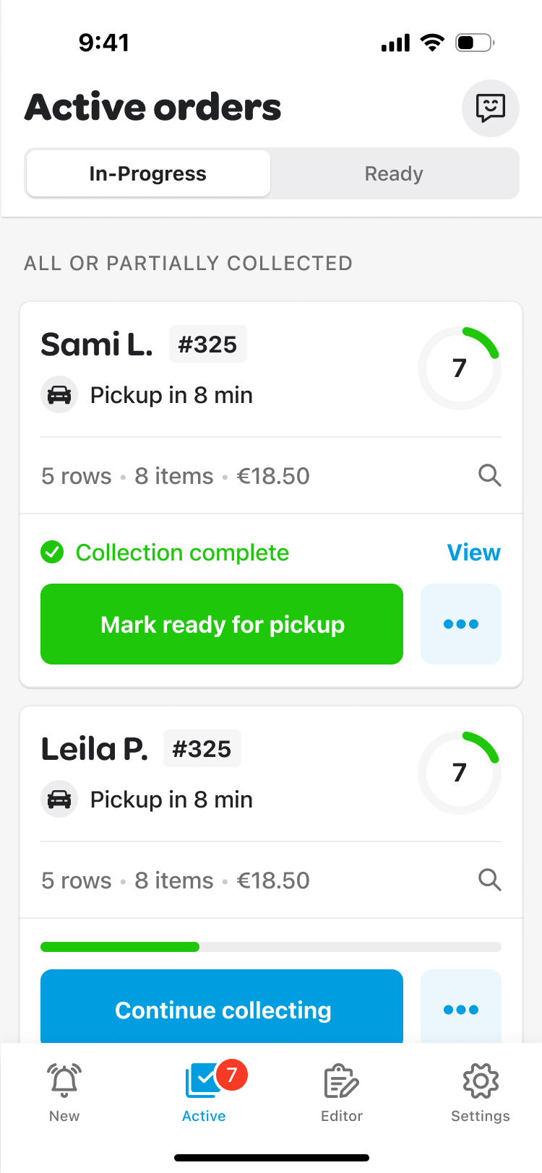This screenshot has height=1173, width=542.
Task: Tap the green Collection complete checkmark
Action: tap(52, 553)
